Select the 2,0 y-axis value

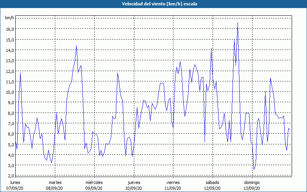click(x=11, y=175)
